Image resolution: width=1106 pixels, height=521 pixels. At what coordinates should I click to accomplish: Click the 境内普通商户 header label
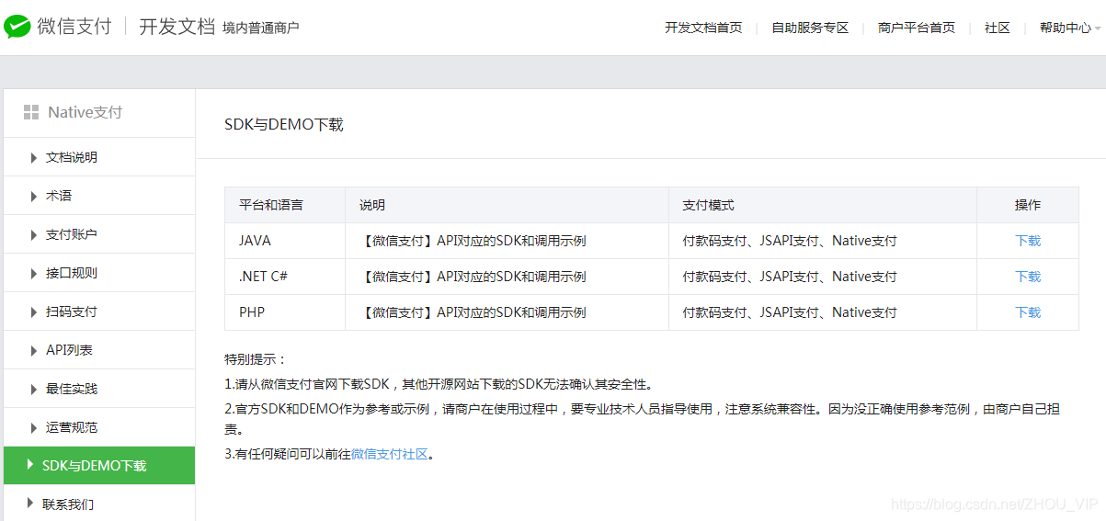click(x=261, y=28)
